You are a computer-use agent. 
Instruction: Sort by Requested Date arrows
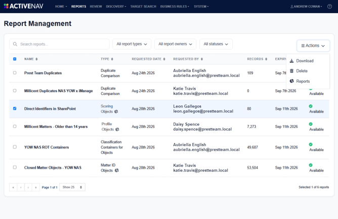[164, 59]
